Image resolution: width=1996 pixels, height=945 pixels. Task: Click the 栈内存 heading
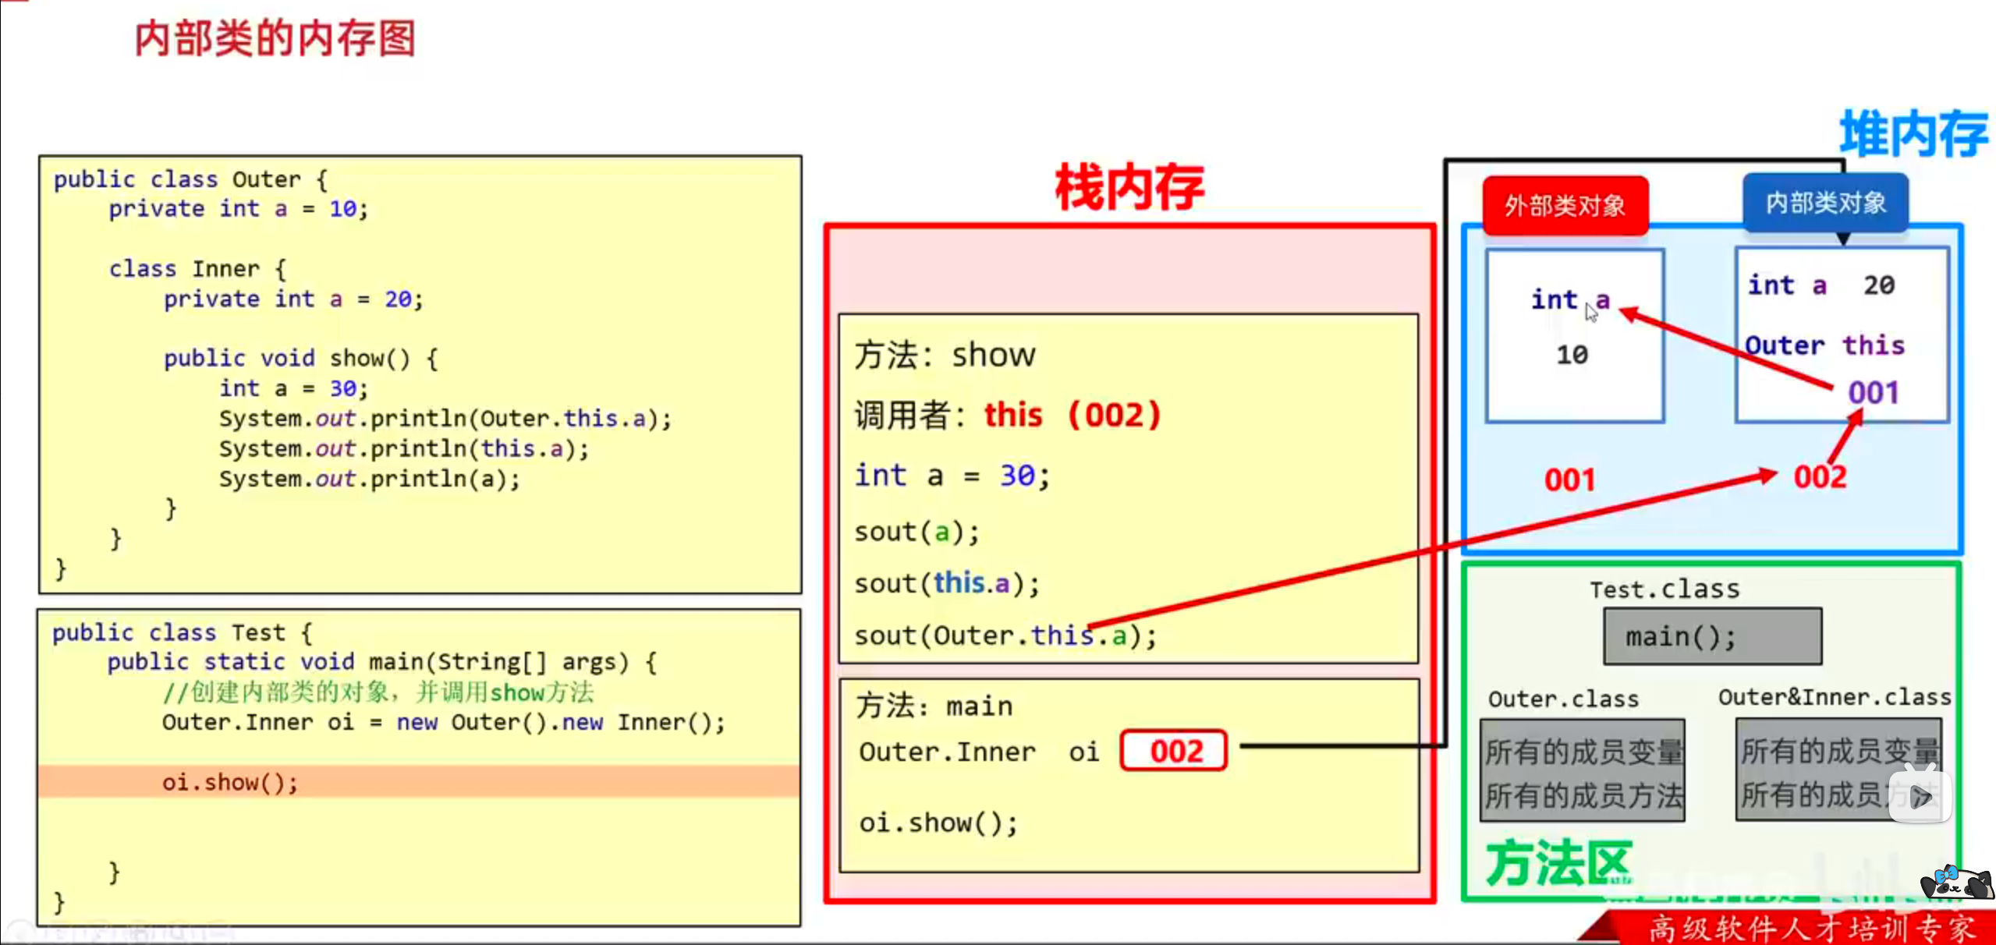coord(1129,188)
